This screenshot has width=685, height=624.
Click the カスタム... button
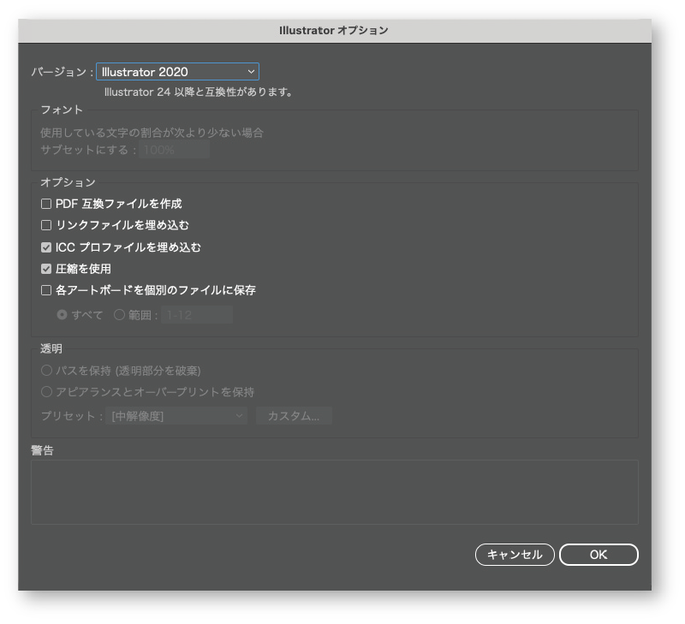pyautogui.click(x=294, y=416)
